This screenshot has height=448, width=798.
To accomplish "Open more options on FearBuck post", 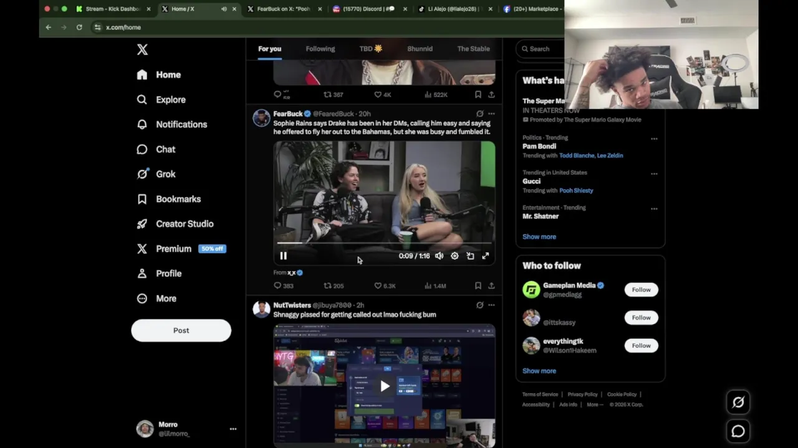I will pyautogui.click(x=491, y=114).
